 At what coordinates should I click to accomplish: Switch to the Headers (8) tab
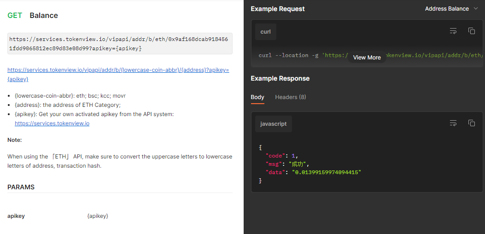(290, 97)
